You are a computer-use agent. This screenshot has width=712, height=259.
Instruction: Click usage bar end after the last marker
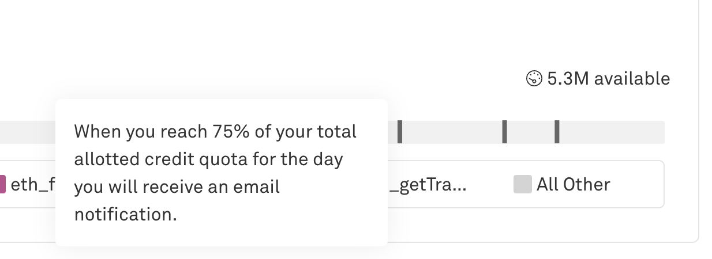click(x=612, y=132)
